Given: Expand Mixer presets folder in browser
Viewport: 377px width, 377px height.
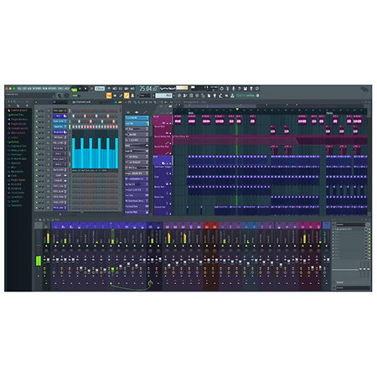Looking at the screenshot, I should click(x=18, y=132).
